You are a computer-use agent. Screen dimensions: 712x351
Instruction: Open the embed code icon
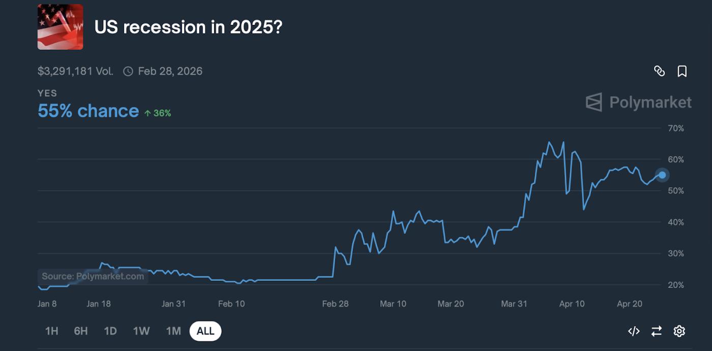[634, 331]
